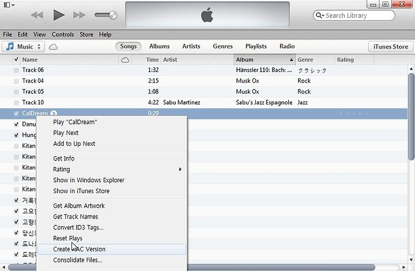Image resolution: width=415 pixels, height=271 pixels.
Task: Click the Previous track rewind button
Action: (37, 15)
